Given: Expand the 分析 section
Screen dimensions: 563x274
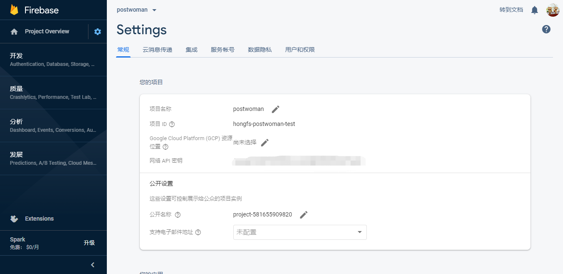Looking at the screenshot, I should tap(53, 126).
